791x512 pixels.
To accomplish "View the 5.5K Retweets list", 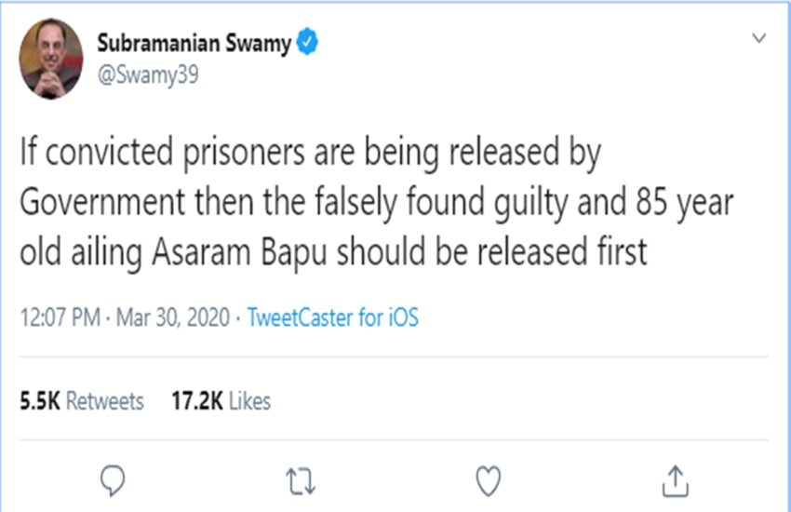I will (x=82, y=401).
